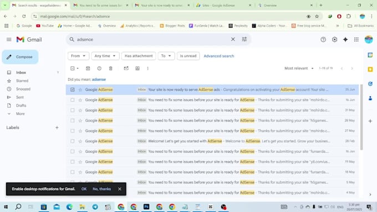Switch to 'You need to fix some issues' tab

coord(101,6)
